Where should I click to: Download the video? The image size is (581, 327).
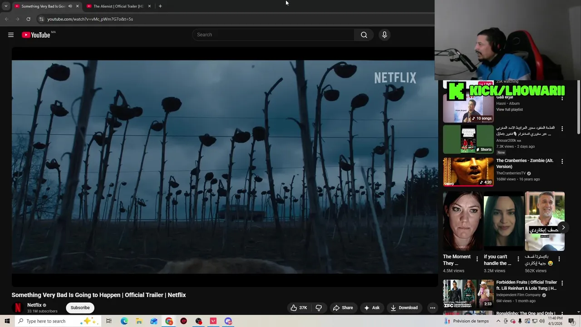[404, 307]
